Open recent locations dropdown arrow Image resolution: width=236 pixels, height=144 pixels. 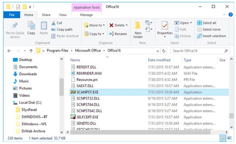pos(25,51)
